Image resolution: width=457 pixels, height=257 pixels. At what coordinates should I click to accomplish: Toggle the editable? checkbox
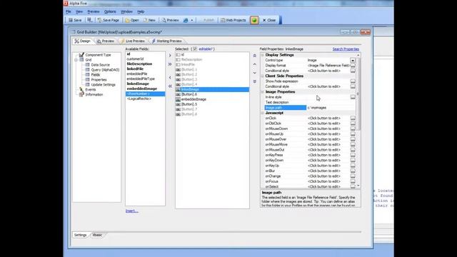[195, 49]
